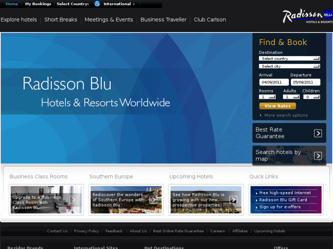
Task: Click the Best Rate Guarantee arrow icon
Action: [318, 133]
